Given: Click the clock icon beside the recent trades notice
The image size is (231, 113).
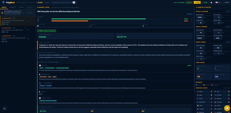Looking at the screenshot, I should tap(2, 13).
